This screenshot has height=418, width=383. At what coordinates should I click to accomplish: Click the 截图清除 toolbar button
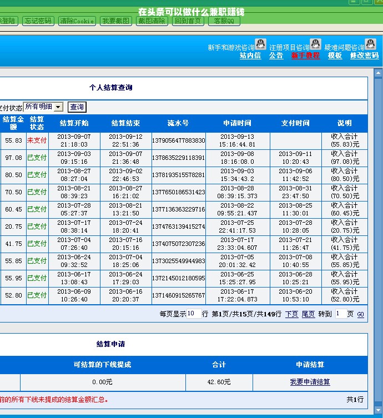click(x=152, y=21)
